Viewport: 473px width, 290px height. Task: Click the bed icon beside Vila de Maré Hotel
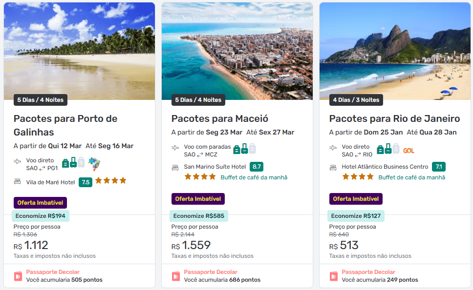point(18,182)
